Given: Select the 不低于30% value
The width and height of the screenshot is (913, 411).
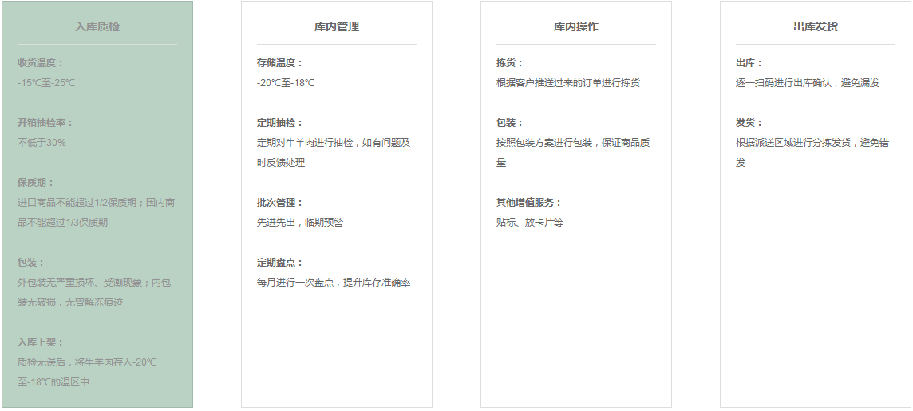Looking at the screenshot, I should pyautogui.click(x=41, y=143).
